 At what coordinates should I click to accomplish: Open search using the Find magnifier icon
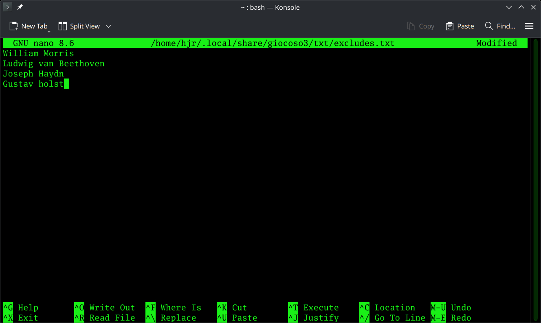(489, 26)
